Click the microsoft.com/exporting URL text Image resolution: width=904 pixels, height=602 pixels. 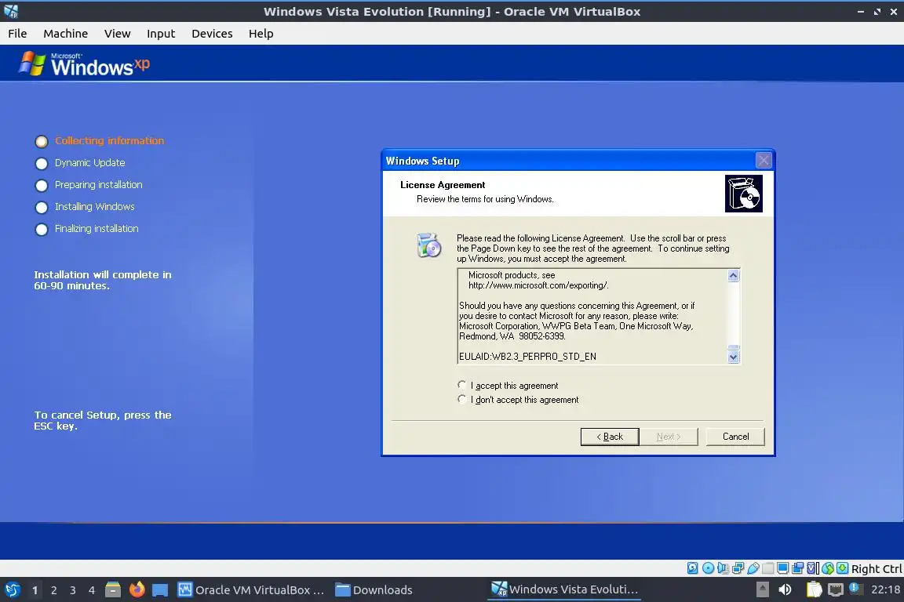[x=538, y=286]
